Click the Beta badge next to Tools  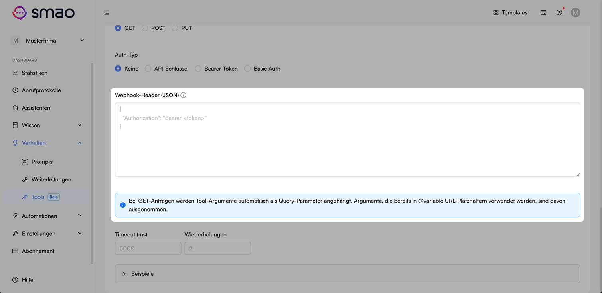point(53,197)
